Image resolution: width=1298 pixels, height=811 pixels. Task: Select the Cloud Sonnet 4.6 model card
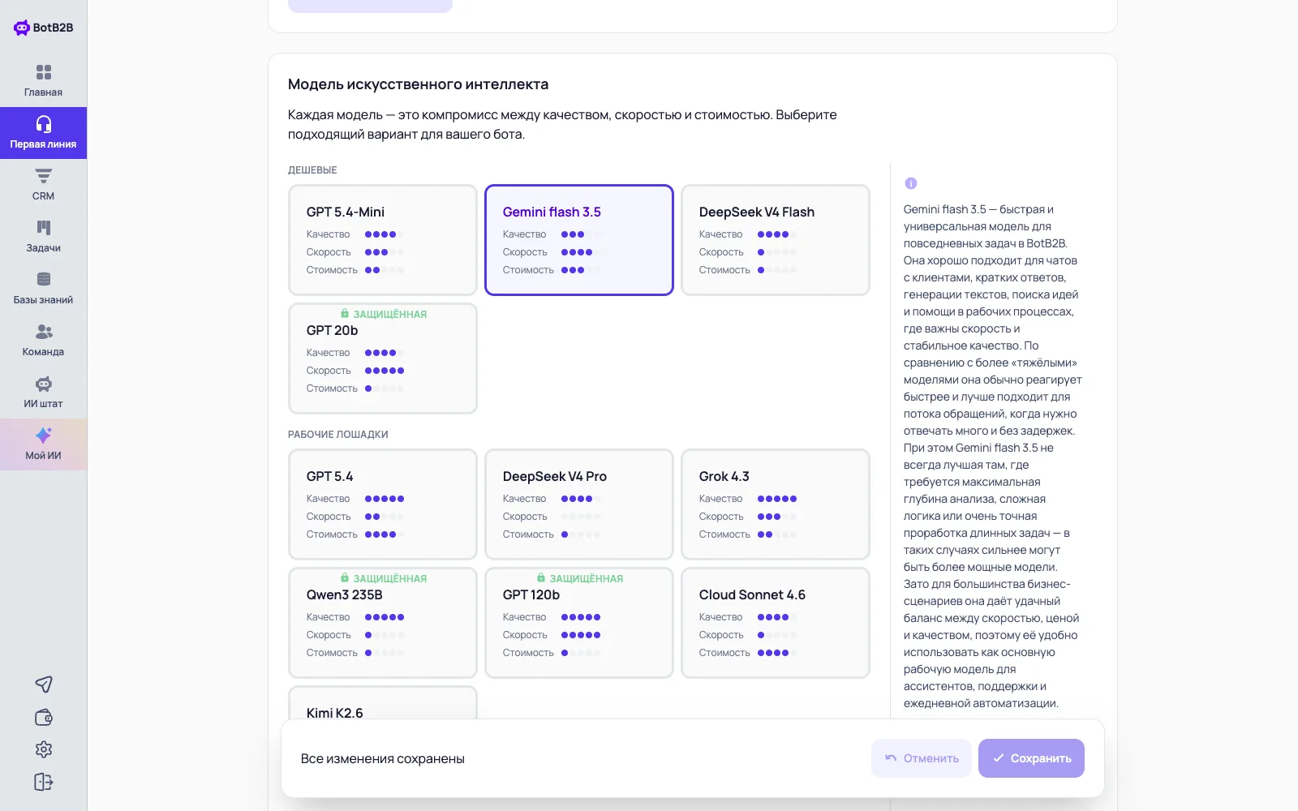776,623
